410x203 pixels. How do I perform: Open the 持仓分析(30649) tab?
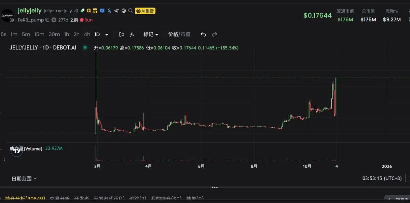pos(25,198)
